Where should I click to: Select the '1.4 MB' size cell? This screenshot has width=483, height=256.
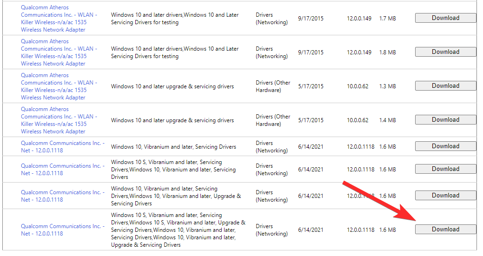[388, 120]
